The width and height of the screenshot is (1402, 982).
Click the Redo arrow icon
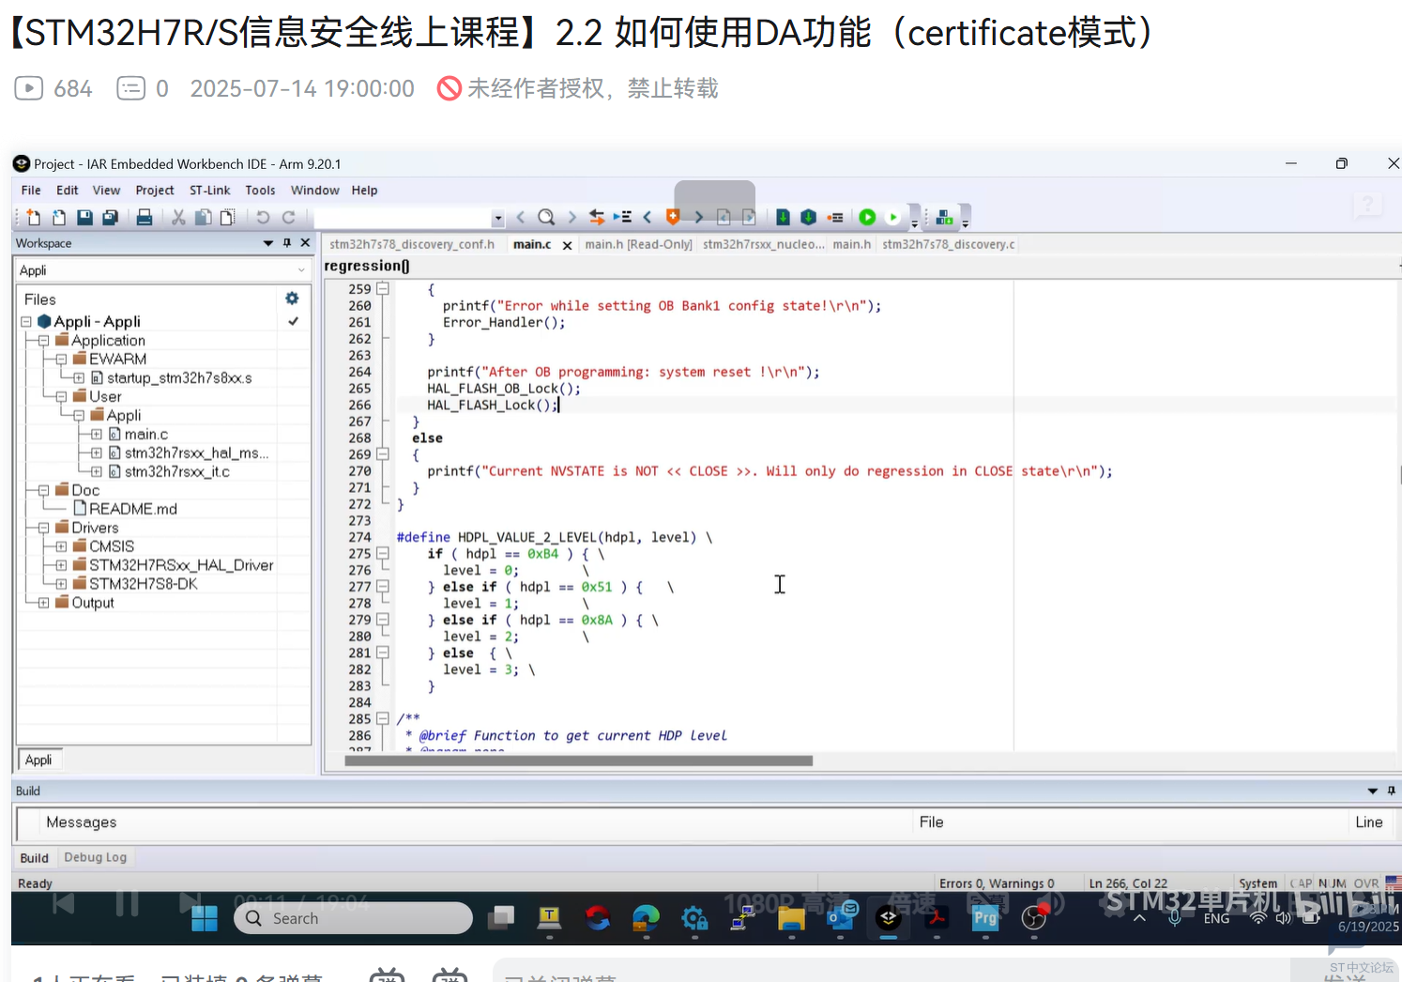288,218
